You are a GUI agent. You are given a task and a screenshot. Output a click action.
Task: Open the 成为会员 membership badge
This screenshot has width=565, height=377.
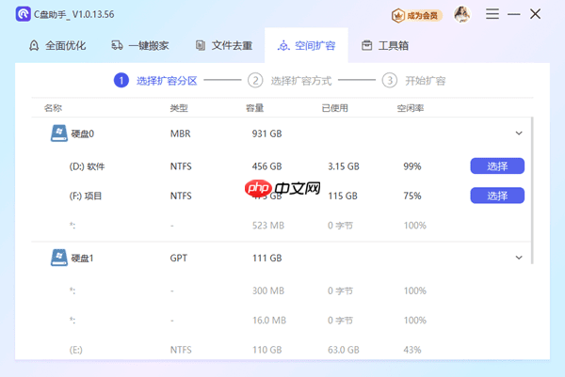[x=416, y=15]
